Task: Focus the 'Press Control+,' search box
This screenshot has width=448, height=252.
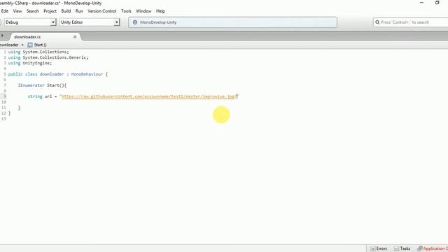Action: coord(411,22)
